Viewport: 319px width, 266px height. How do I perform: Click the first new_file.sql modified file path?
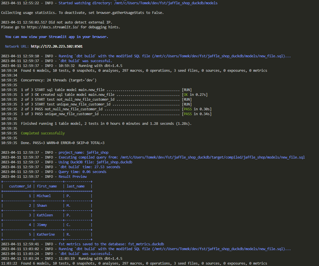point(220,56)
